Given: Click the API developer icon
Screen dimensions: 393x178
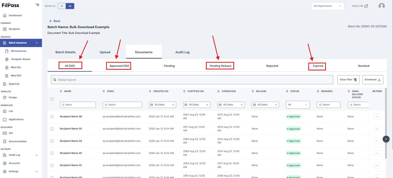Looking at the screenshot, I should [5, 133].
